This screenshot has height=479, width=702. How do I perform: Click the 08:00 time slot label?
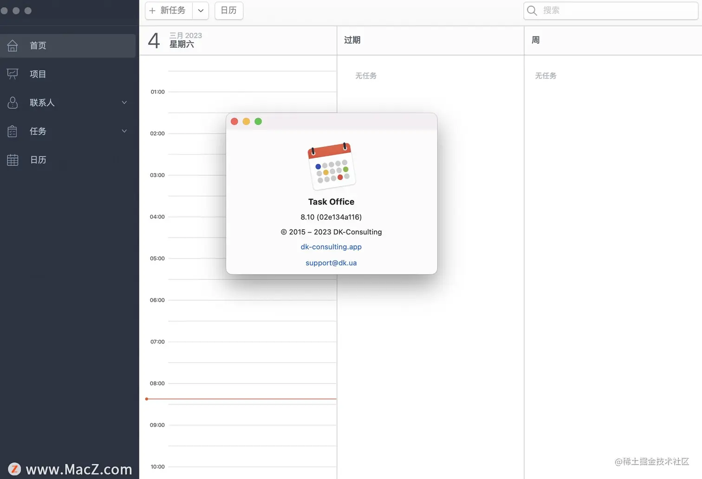pyautogui.click(x=157, y=383)
